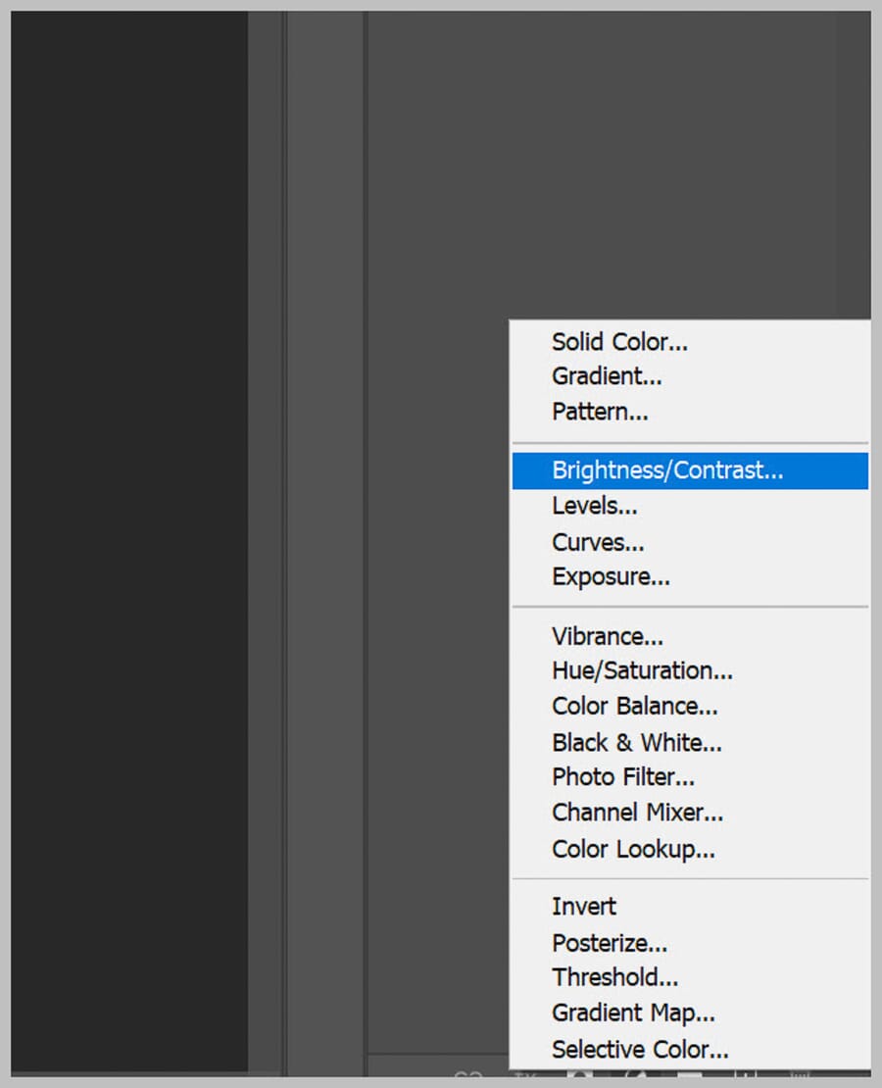Choose Pattern from the fill options
The height and width of the screenshot is (1088, 882).
tap(600, 412)
